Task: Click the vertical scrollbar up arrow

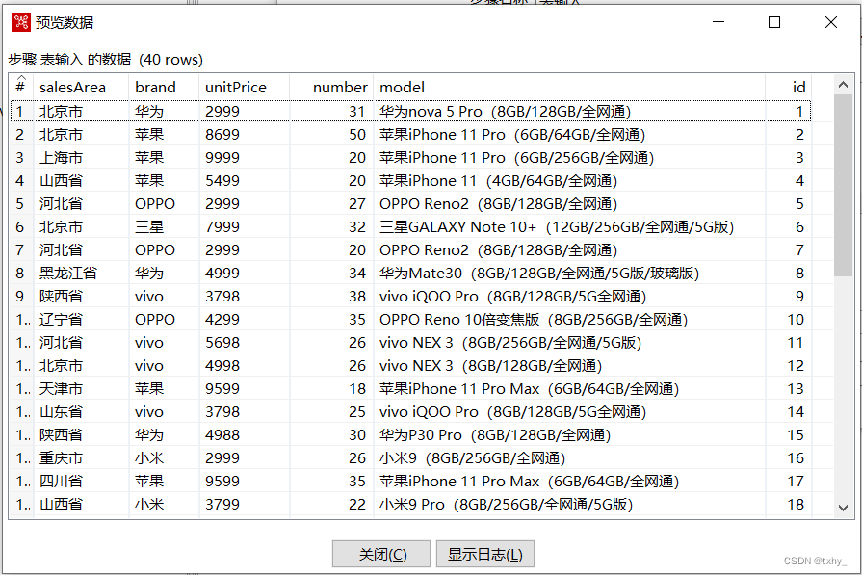Action: 845,86
